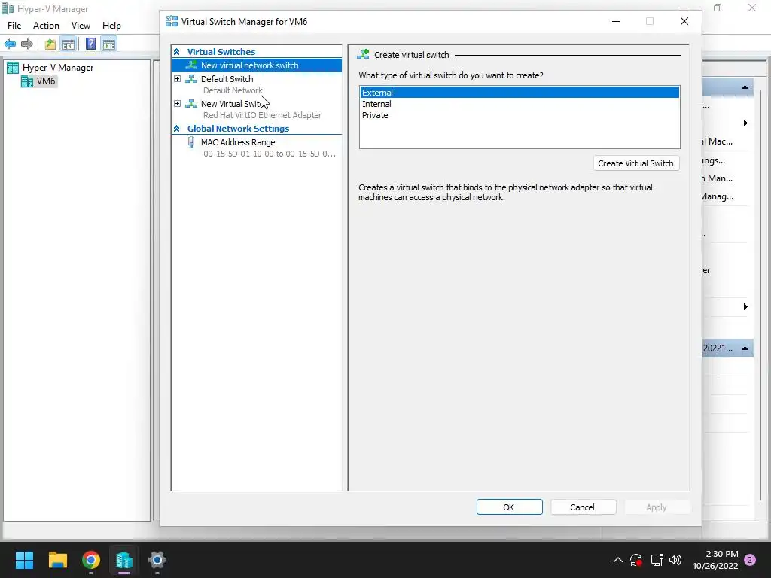This screenshot has width=771, height=578.
Task: Collapse the top Actions pane section arrow
Action: tap(745, 87)
